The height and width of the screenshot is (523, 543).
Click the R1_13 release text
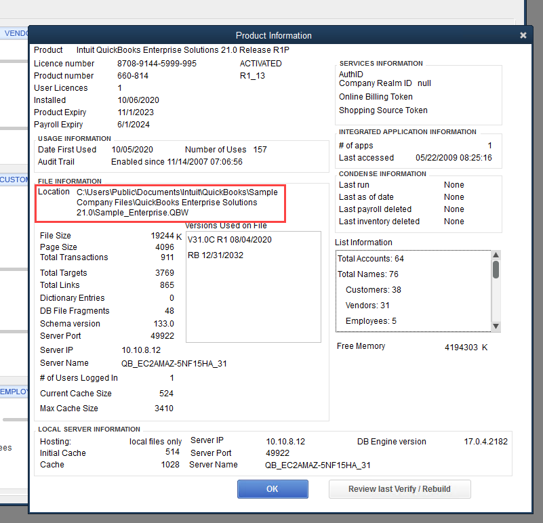[252, 76]
